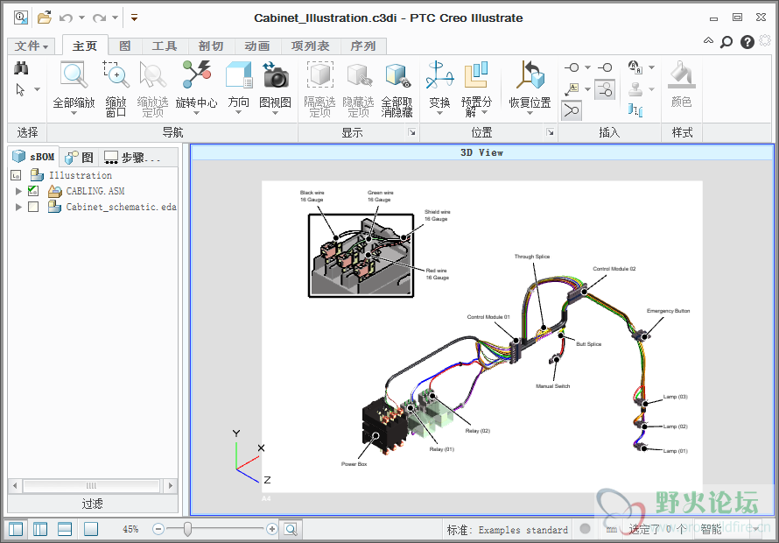Uncheck the CABLING.ASM checkbox
The image size is (779, 543).
click(33, 190)
